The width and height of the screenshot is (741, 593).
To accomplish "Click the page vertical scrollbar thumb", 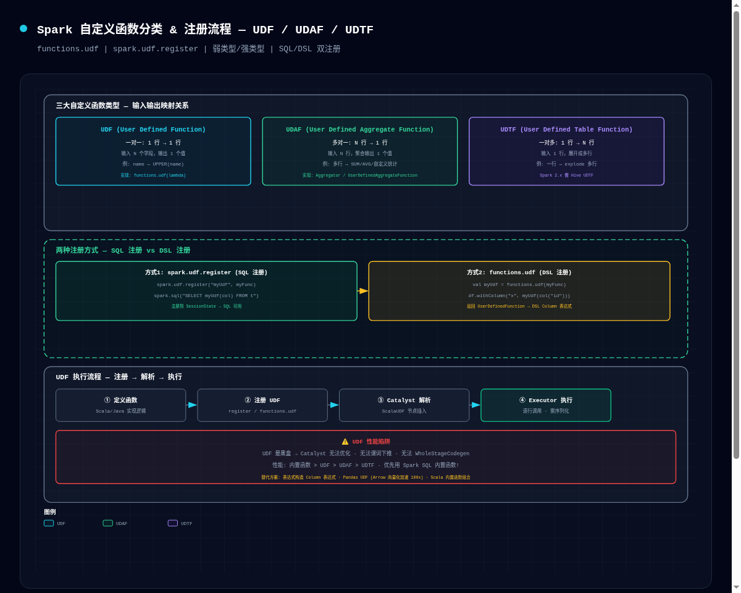I will (x=736, y=235).
